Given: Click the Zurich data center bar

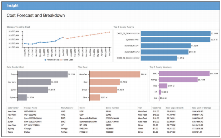Looking at the screenshot, I should tap(33, 90).
